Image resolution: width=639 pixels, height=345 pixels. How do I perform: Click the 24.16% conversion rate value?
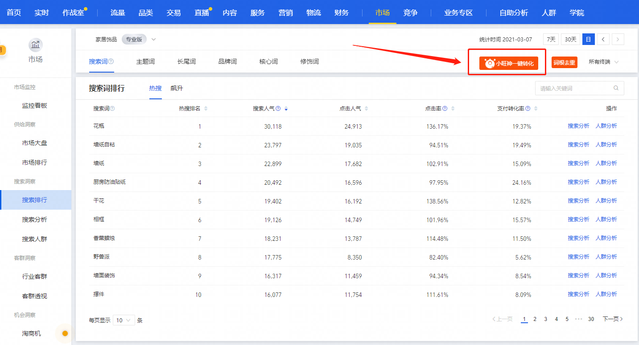pos(522,183)
